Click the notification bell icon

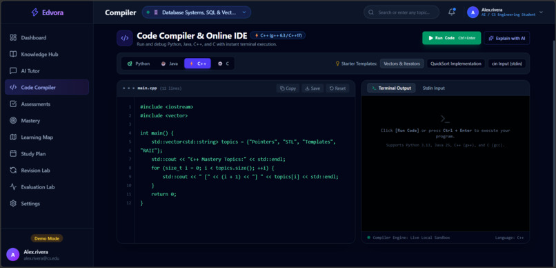pos(451,12)
